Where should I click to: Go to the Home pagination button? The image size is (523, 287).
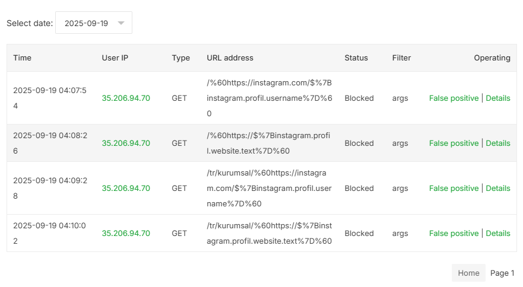pos(468,273)
